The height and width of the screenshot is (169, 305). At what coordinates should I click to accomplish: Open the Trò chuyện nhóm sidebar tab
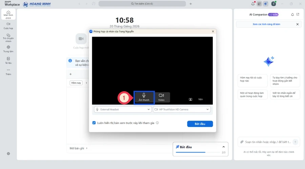click(x=8, y=38)
